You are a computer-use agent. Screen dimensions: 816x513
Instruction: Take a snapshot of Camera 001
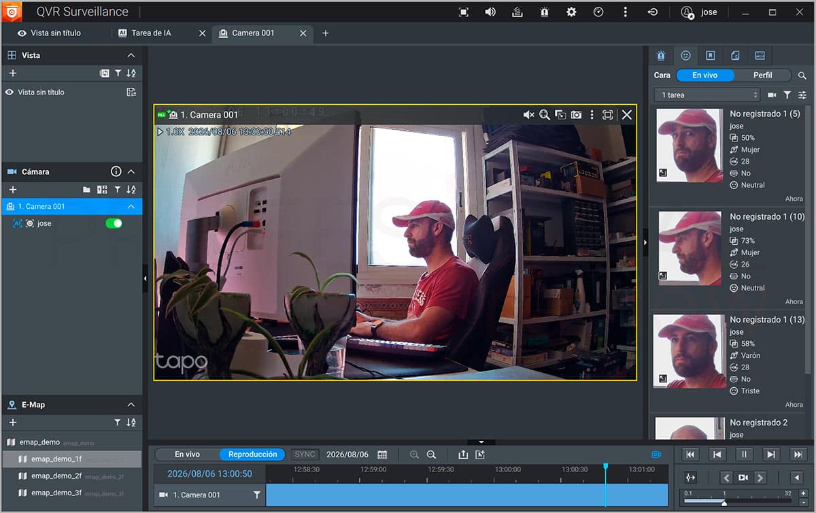click(576, 115)
